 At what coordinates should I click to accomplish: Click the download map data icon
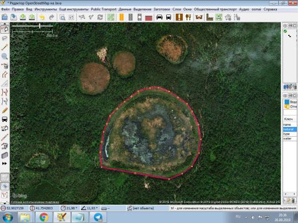point(23,17)
